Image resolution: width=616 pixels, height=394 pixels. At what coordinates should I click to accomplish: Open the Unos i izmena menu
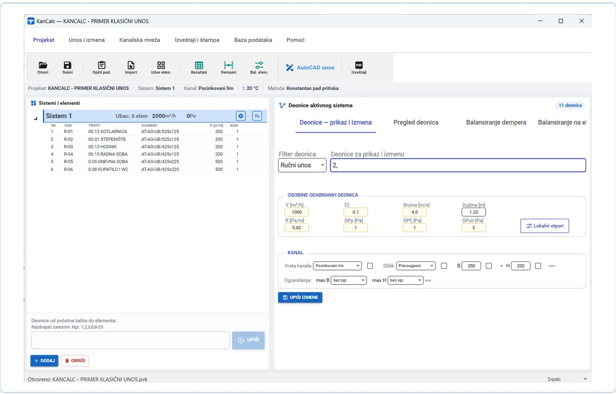click(x=87, y=40)
